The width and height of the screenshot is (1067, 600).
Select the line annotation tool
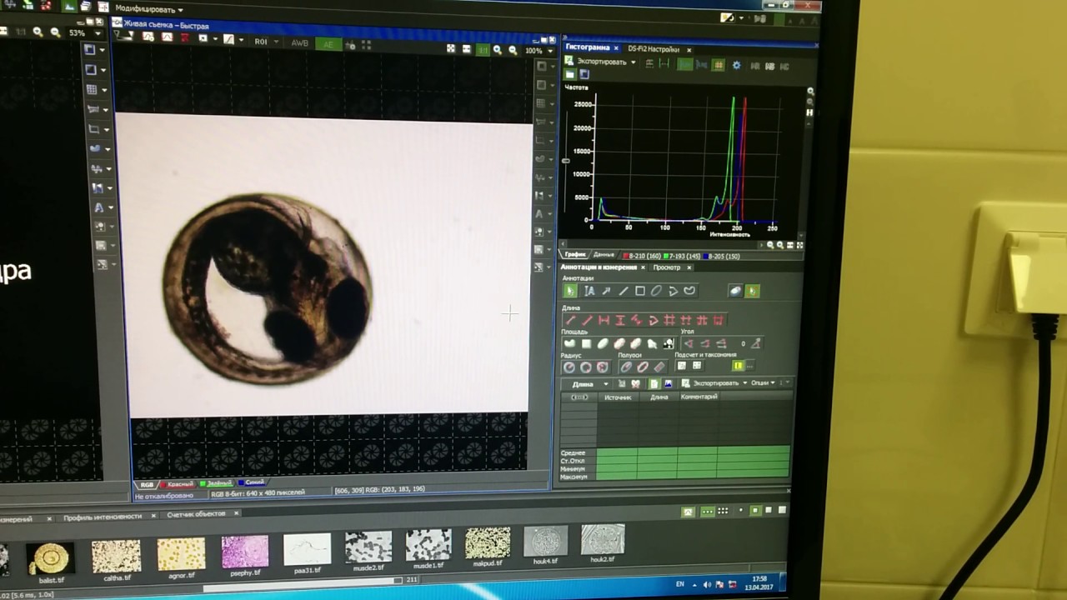tap(624, 291)
